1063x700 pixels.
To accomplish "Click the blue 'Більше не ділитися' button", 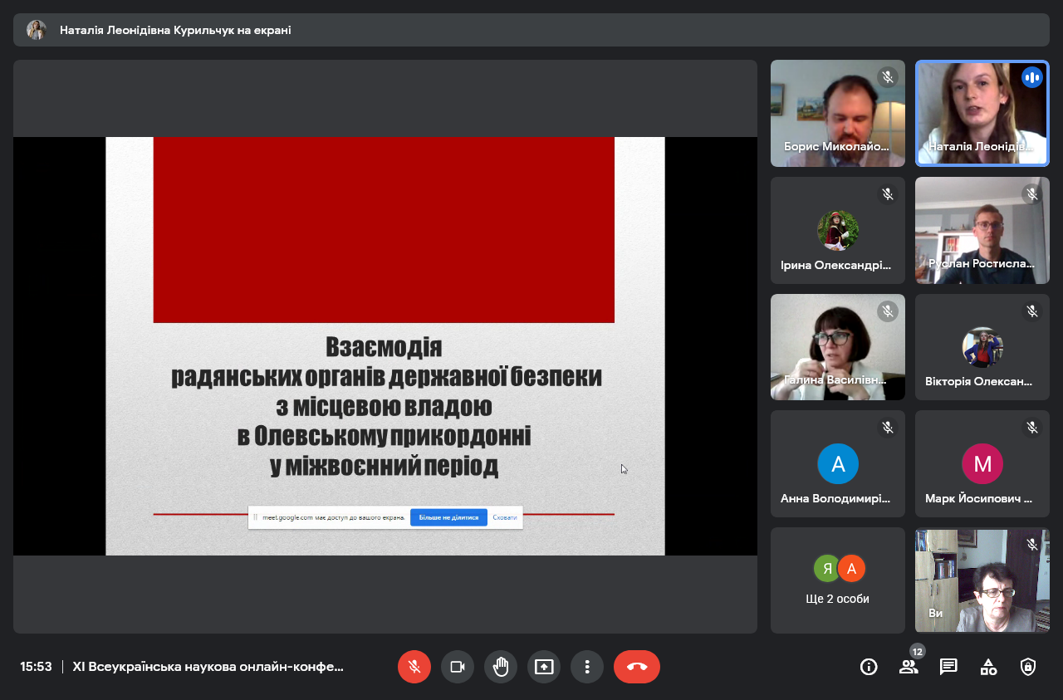I will coord(448,517).
